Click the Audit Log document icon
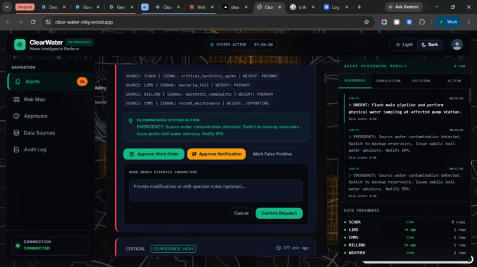Image resolution: width=477 pixels, height=267 pixels. (x=17, y=149)
